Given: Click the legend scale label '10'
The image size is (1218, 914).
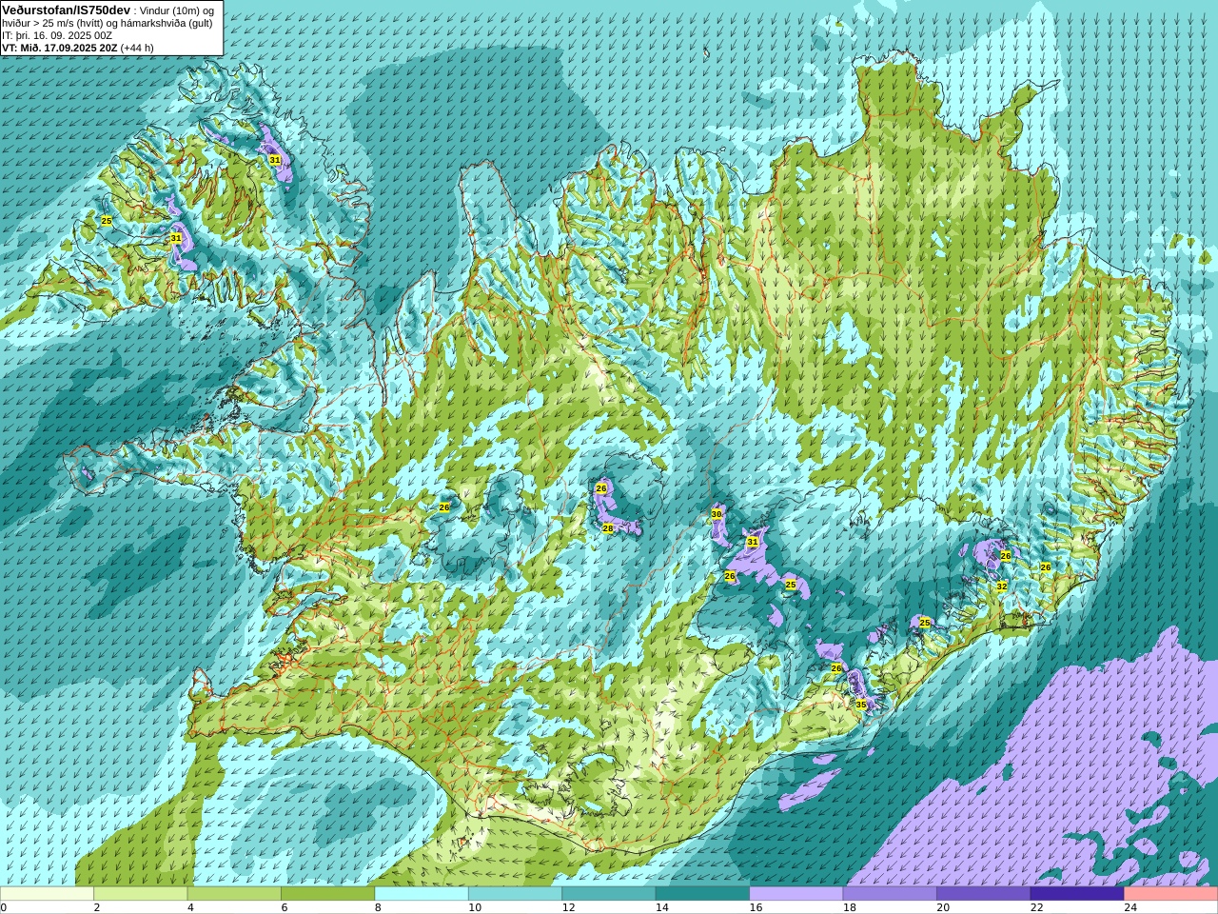Looking at the screenshot, I should click(475, 907).
